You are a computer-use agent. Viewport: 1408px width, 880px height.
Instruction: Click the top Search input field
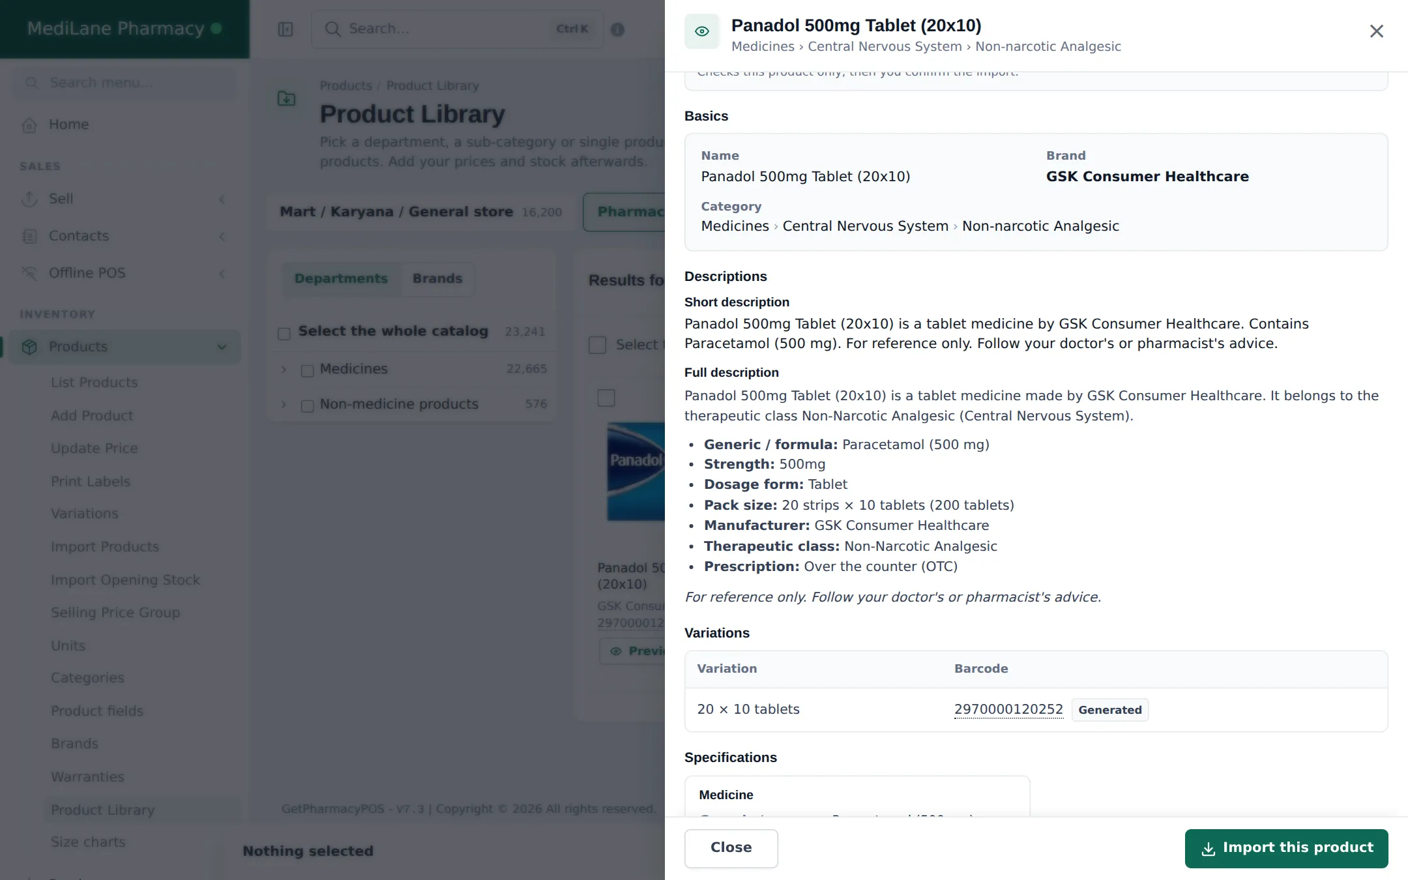pos(458,29)
